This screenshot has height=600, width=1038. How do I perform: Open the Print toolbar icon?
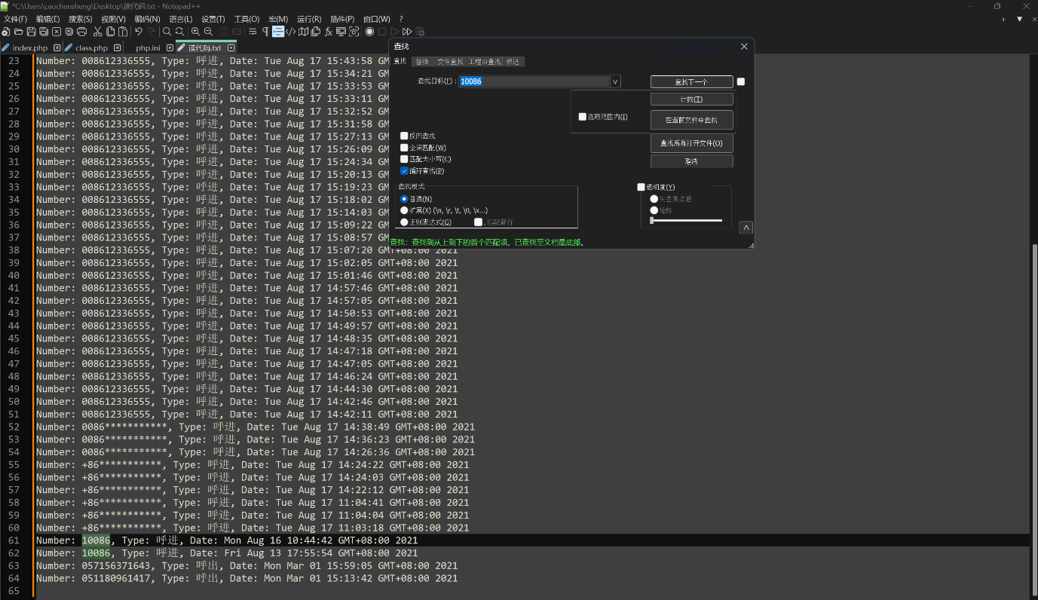click(81, 32)
